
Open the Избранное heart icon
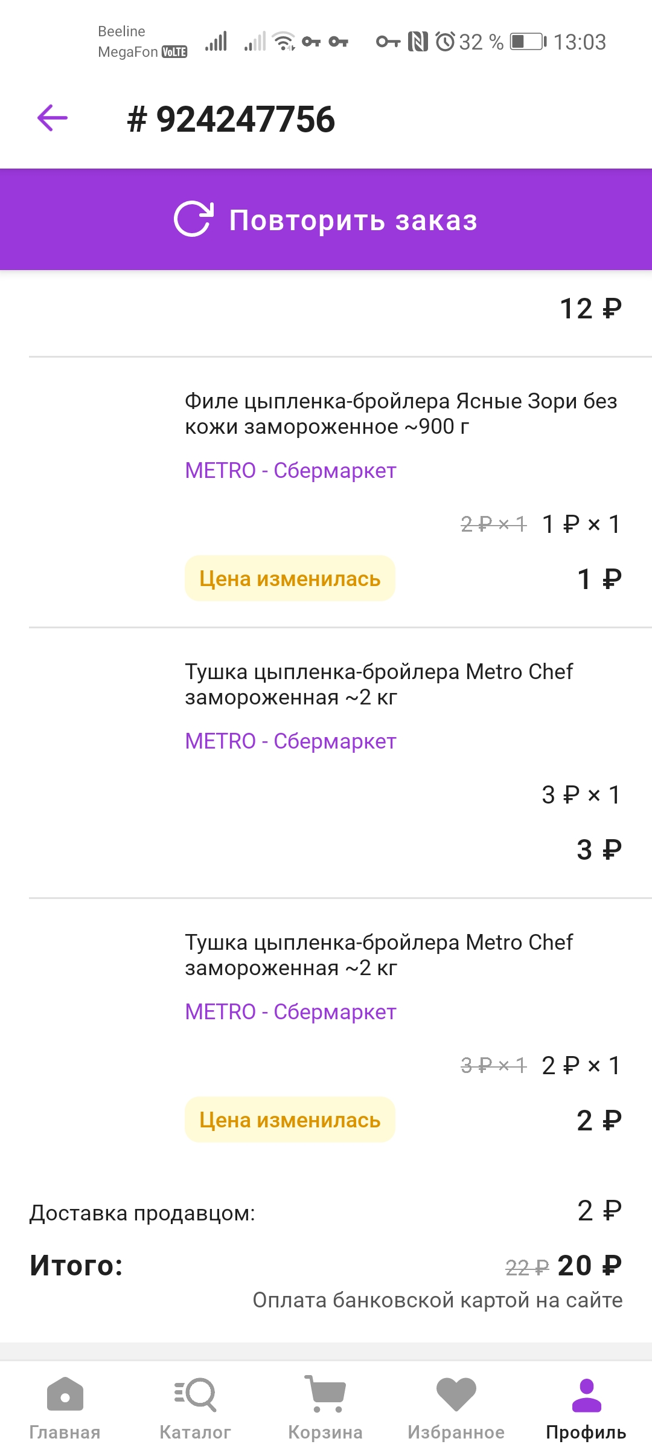456,1394
